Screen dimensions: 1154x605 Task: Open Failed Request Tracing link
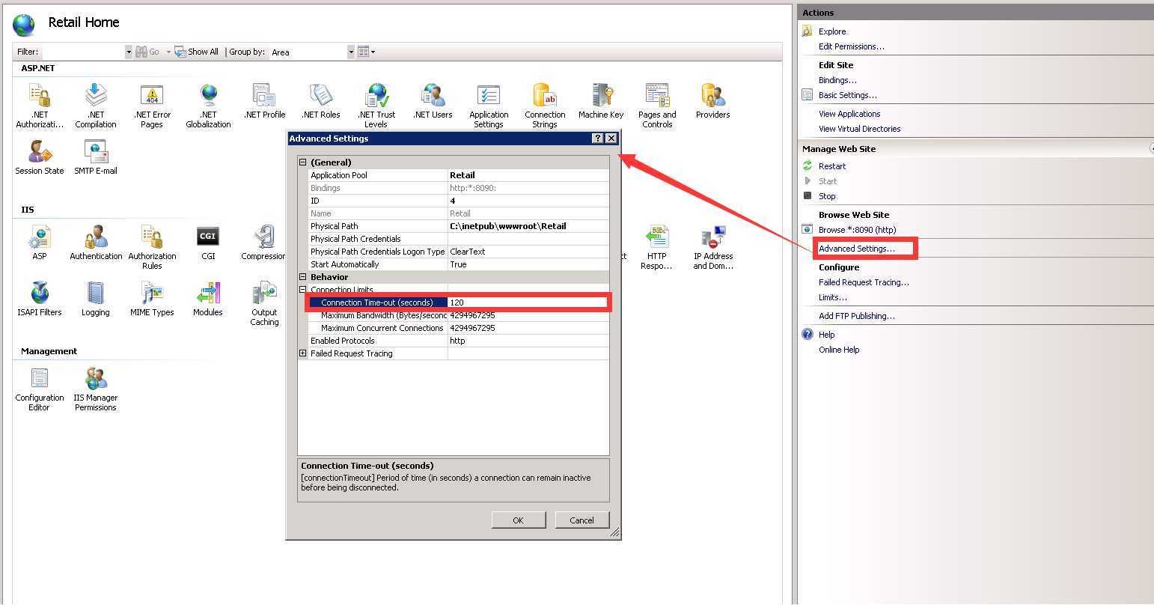coord(864,282)
